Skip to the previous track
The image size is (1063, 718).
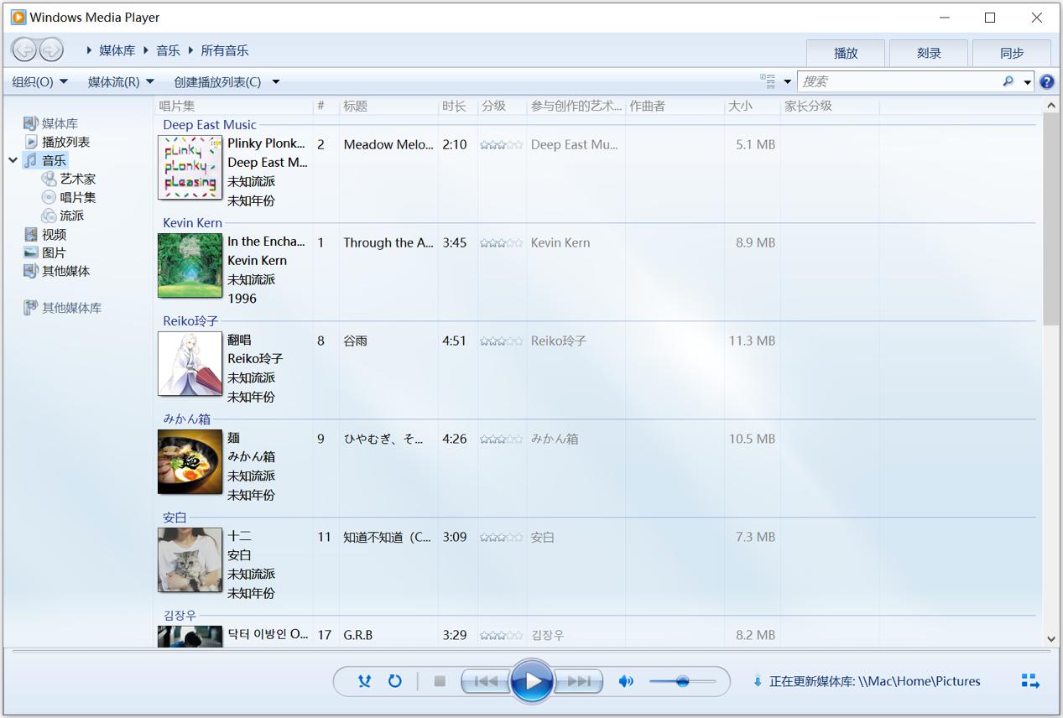(x=486, y=681)
